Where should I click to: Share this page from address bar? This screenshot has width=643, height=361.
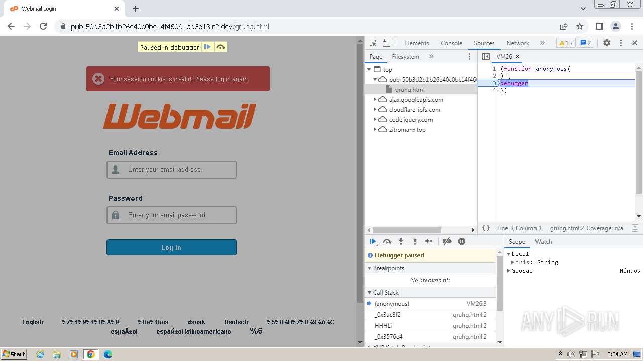564,26
